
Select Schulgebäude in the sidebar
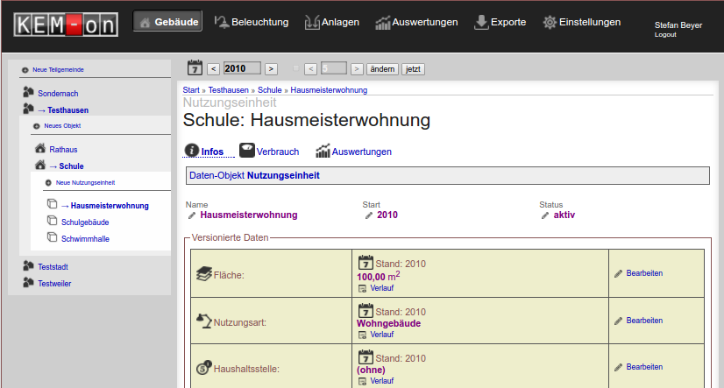[x=85, y=222]
